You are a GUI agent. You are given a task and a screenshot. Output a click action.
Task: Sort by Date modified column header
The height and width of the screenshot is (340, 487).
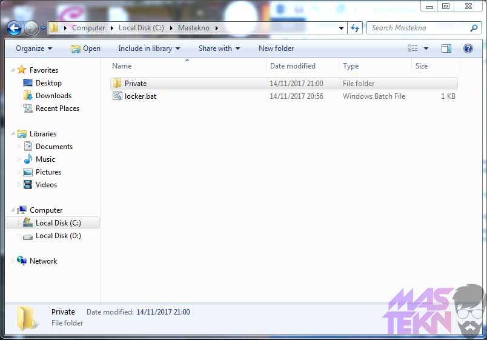pyautogui.click(x=302, y=66)
